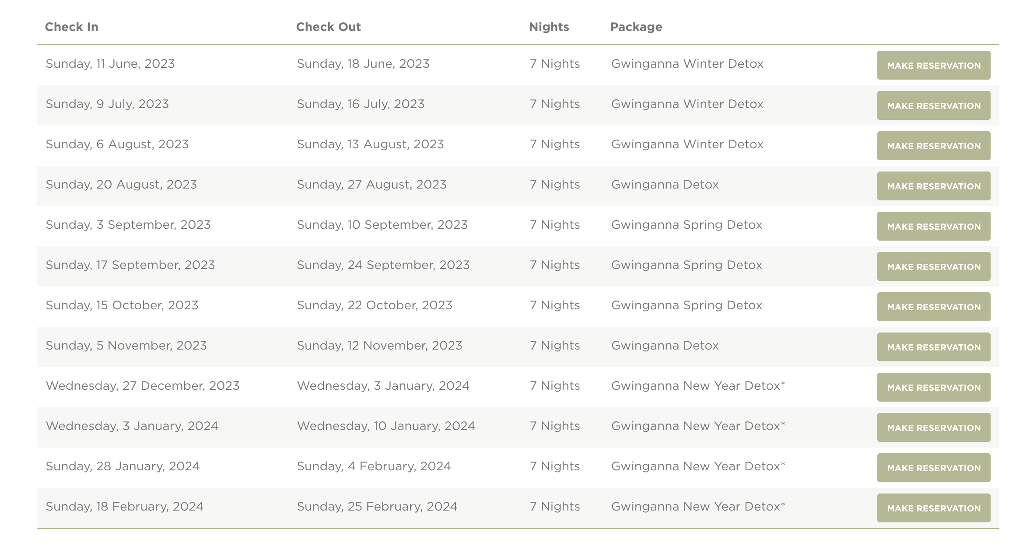Click the Check In column header
Image resolution: width=1023 pixels, height=553 pixels.
72,27
